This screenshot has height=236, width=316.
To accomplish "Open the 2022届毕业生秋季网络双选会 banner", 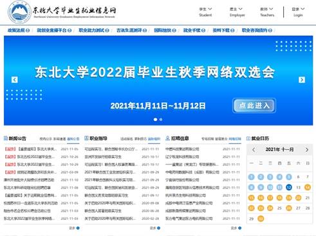I will tap(154, 72).
